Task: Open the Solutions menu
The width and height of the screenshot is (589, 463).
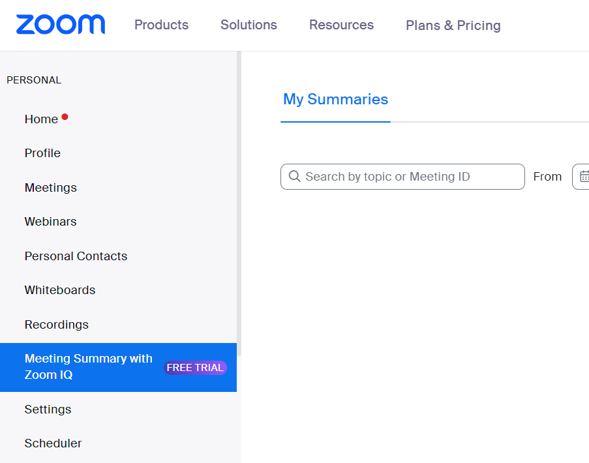Action: coord(249,25)
